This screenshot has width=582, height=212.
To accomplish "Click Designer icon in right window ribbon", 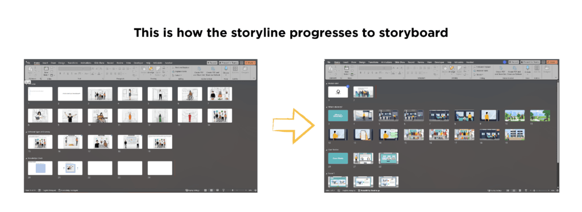I will [547, 68].
